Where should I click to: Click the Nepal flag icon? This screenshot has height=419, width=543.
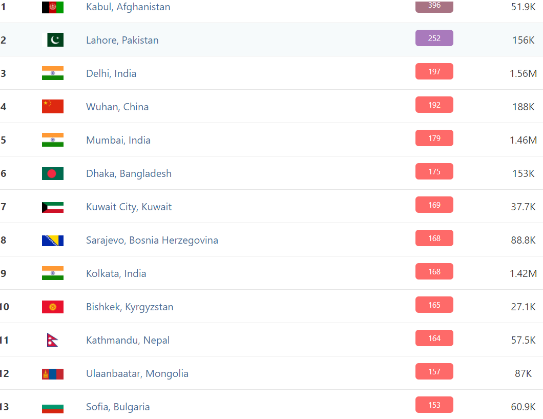pos(52,340)
